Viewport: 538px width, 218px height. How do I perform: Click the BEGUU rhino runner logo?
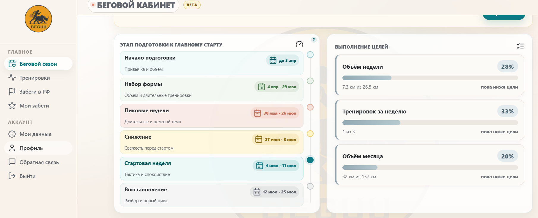38,19
